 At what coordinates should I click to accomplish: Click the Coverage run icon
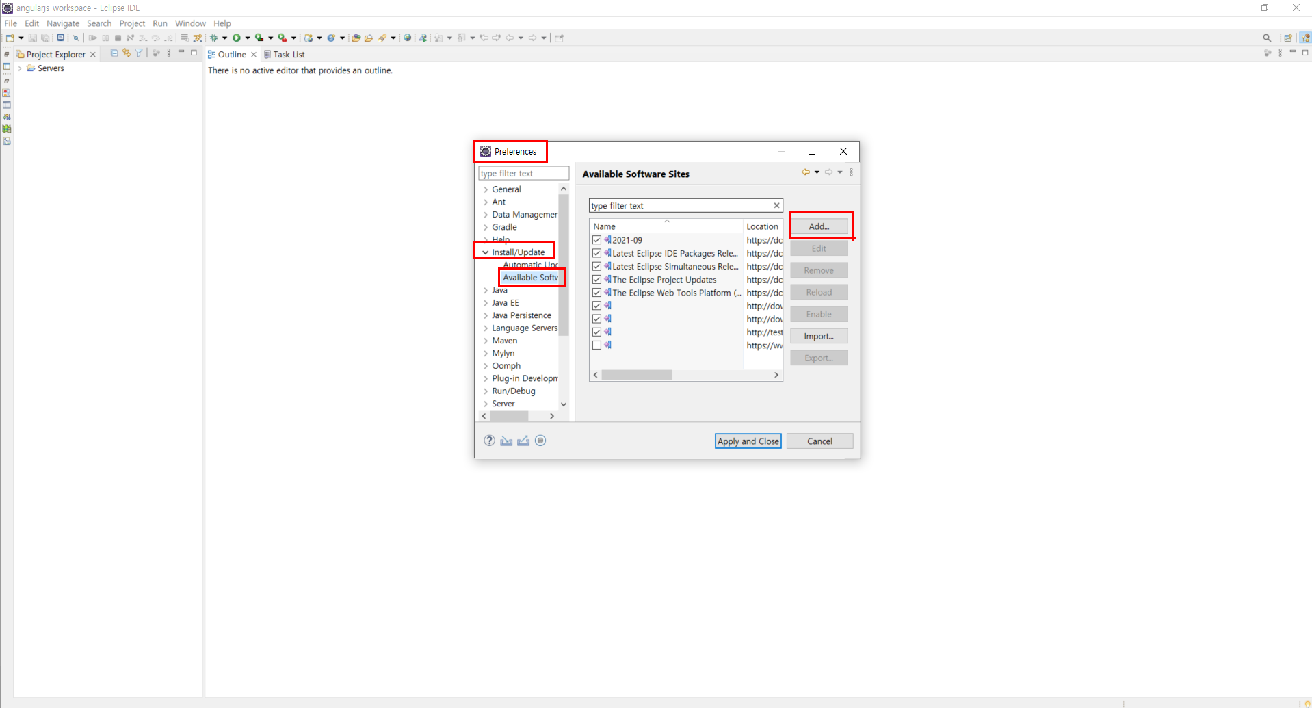(x=259, y=38)
